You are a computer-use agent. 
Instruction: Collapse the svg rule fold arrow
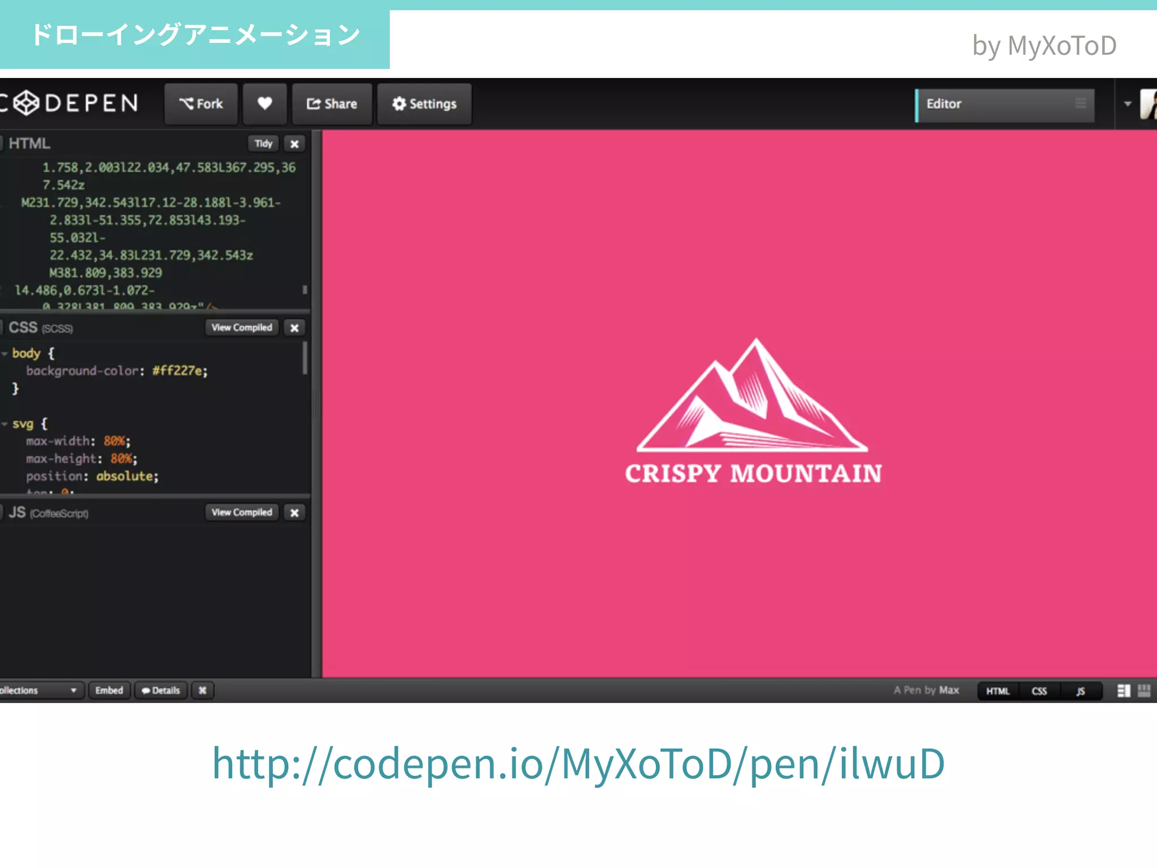point(5,424)
